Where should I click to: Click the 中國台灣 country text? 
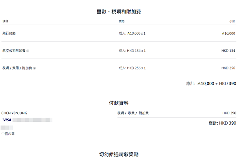coord(8,133)
